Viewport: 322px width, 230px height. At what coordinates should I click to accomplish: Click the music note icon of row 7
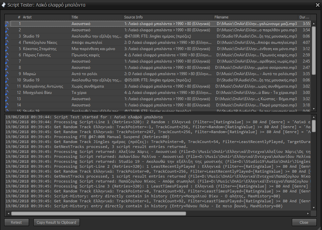(x=7, y=61)
